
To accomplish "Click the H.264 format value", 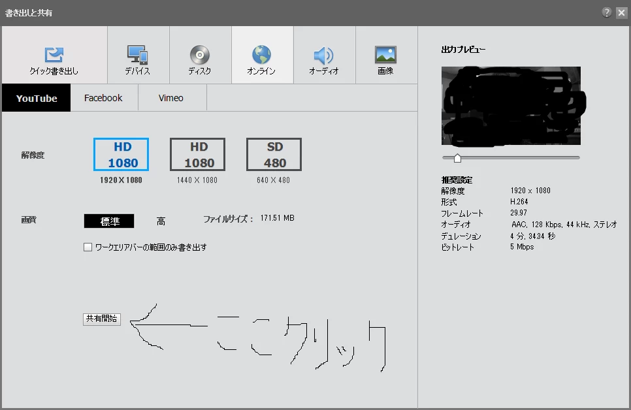I will pyautogui.click(x=519, y=202).
